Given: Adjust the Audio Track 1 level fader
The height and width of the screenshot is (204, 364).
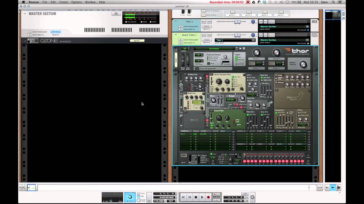Looking at the screenshot, I should (237, 35).
